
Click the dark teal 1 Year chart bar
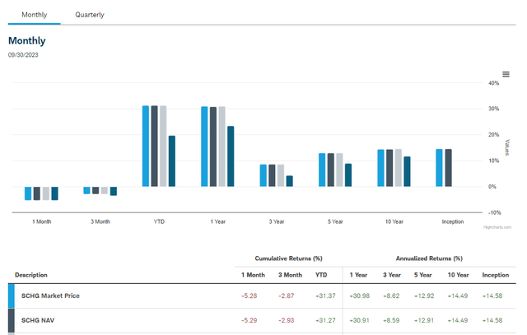[x=231, y=156]
